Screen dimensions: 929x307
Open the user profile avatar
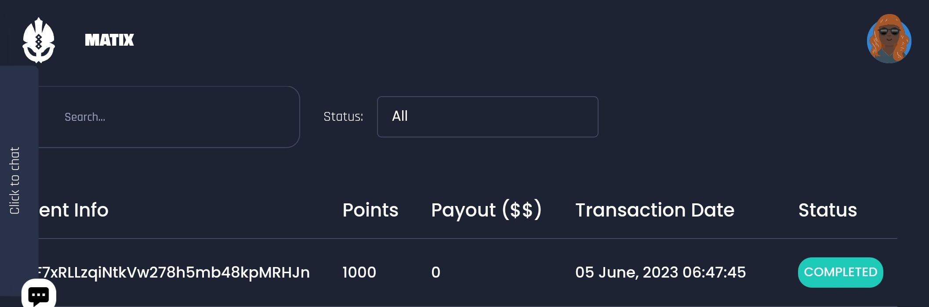(x=889, y=39)
